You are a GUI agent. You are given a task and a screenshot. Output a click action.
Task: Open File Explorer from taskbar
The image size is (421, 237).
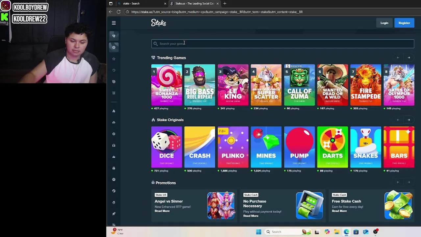(x=336, y=232)
